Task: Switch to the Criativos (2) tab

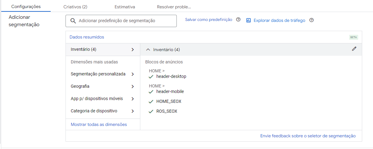Action: point(75,7)
